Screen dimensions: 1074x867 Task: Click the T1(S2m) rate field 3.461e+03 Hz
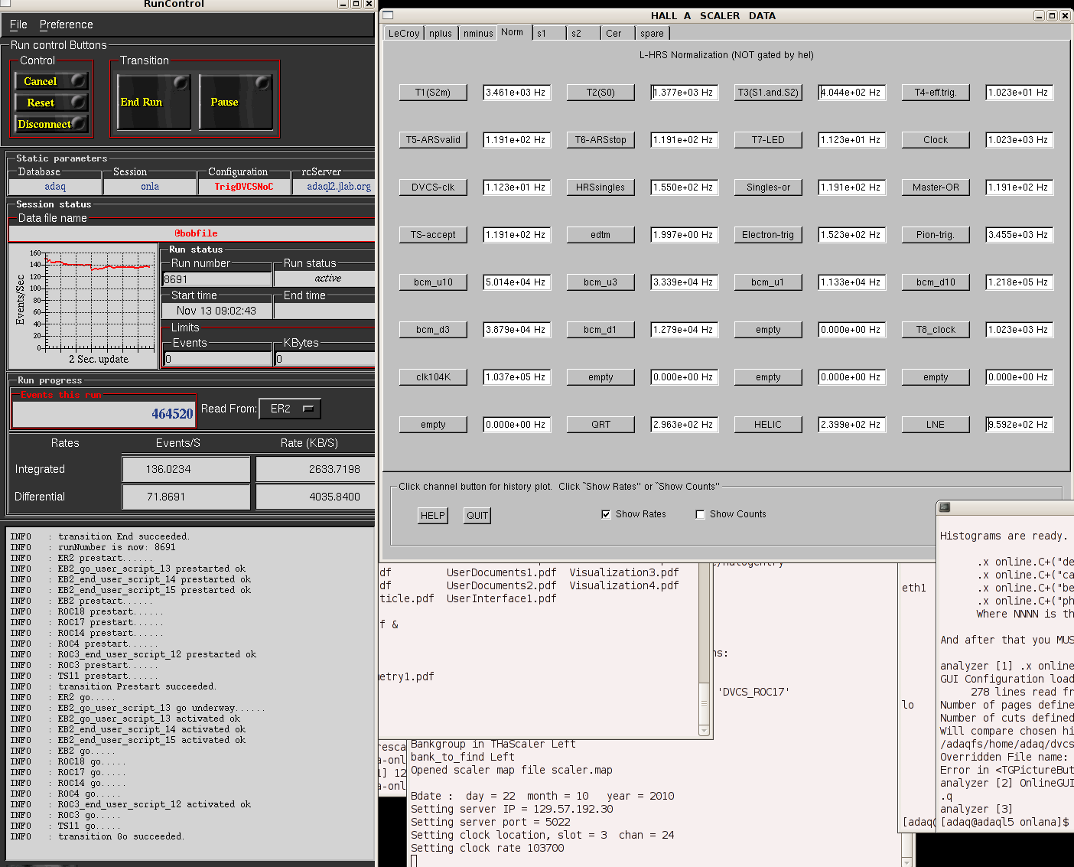[x=517, y=93]
